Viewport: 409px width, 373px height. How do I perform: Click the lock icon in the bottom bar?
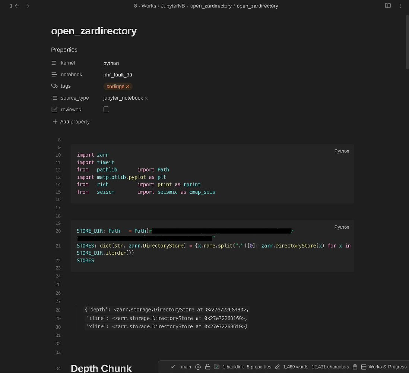coord(207,367)
